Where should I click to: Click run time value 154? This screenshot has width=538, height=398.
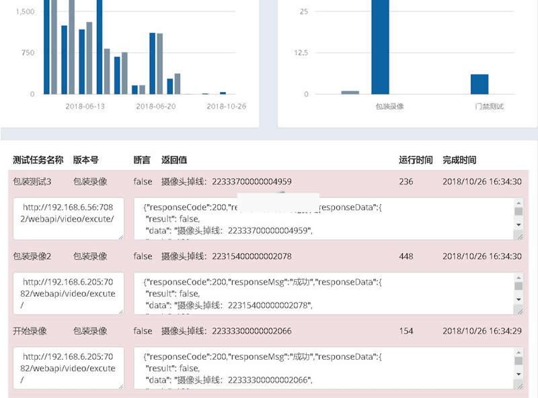click(406, 331)
